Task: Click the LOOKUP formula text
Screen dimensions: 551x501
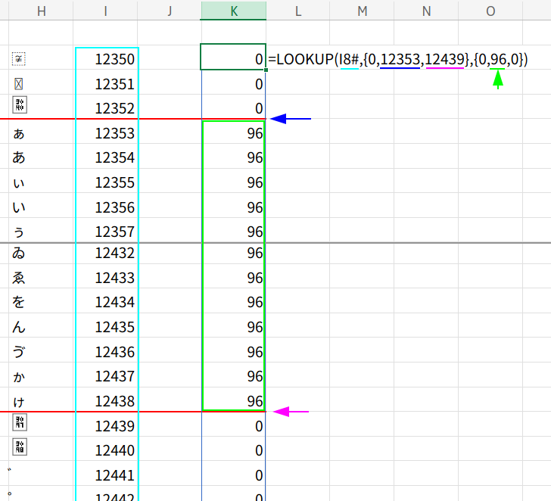Action: pyautogui.click(x=397, y=59)
